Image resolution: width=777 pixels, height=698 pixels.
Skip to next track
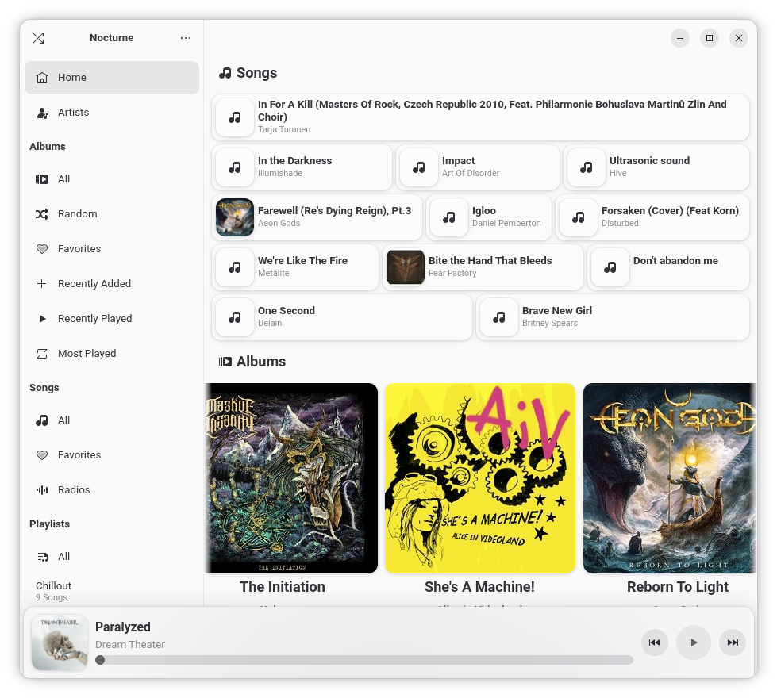(x=733, y=642)
